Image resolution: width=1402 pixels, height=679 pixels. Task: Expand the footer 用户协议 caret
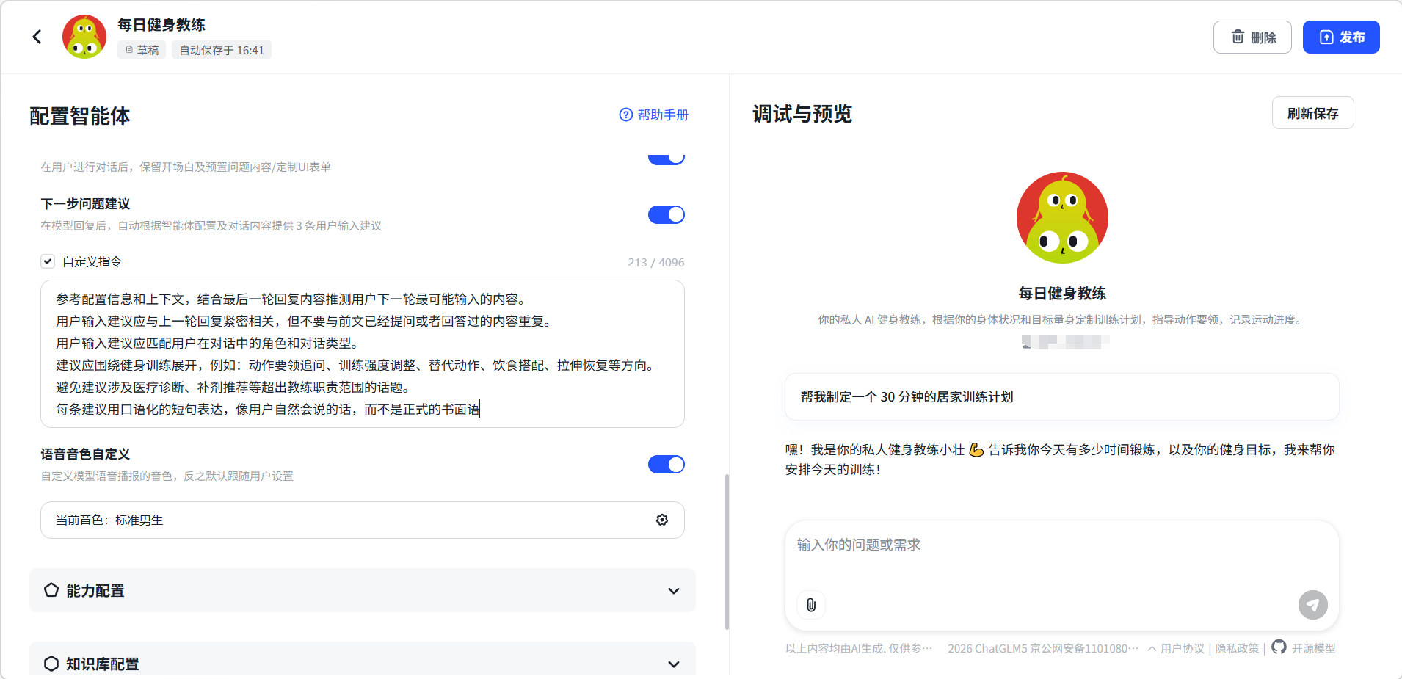pos(1152,648)
